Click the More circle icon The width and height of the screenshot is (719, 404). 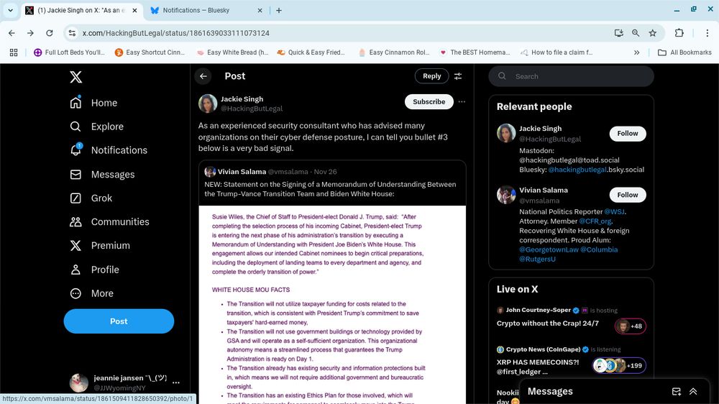tap(75, 293)
